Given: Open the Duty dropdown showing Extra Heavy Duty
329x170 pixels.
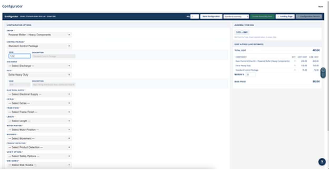Looking at the screenshot, I should (39, 75).
